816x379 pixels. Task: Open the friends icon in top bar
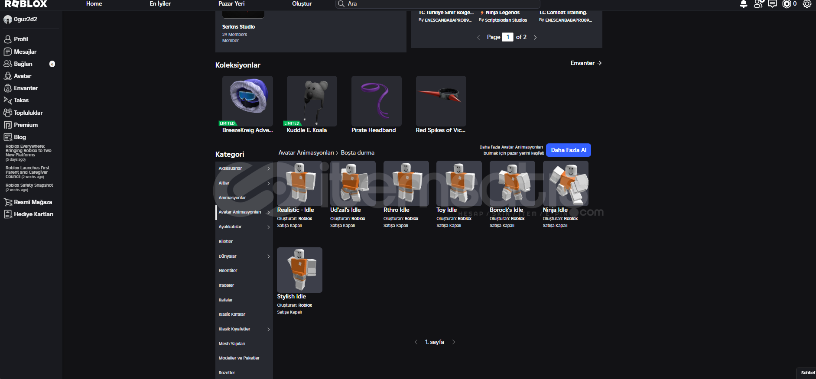coord(758,4)
